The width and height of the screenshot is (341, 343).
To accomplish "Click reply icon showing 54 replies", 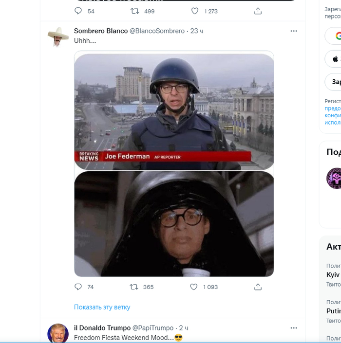I will [78, 11].
